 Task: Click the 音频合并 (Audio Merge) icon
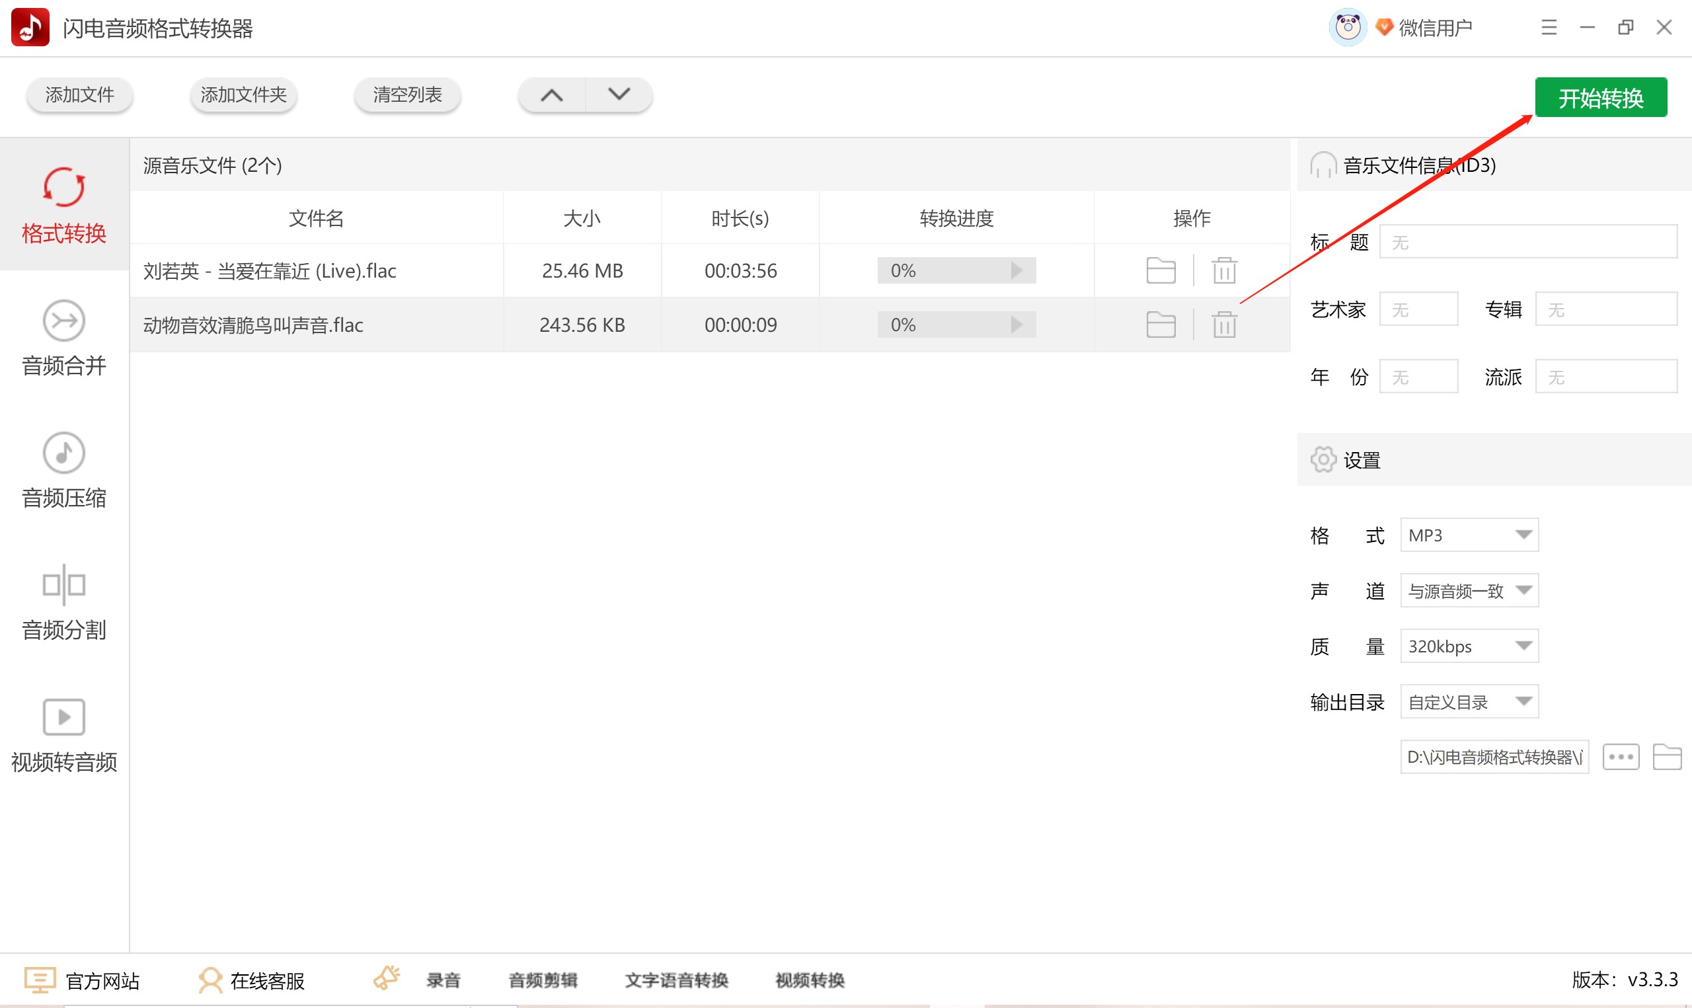pos(66,336)
